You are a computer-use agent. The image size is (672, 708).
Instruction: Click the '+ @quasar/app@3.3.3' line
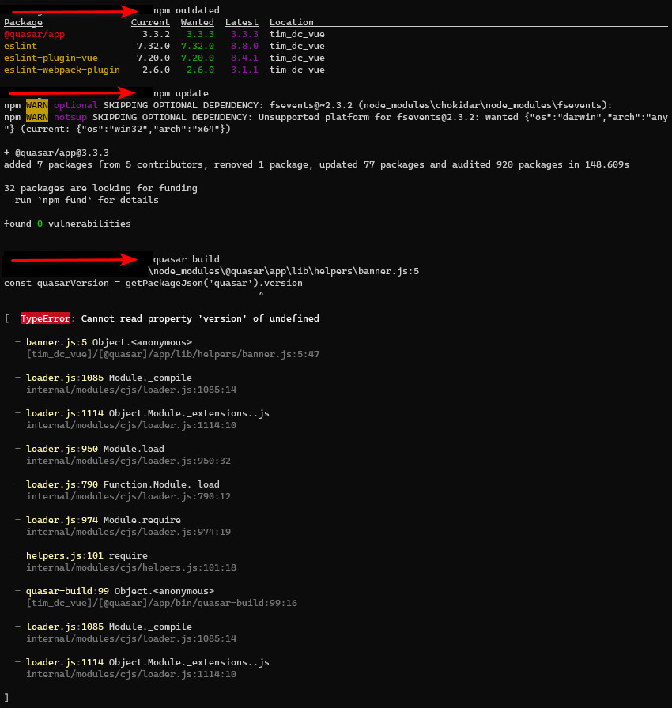(x=56, y=153)
